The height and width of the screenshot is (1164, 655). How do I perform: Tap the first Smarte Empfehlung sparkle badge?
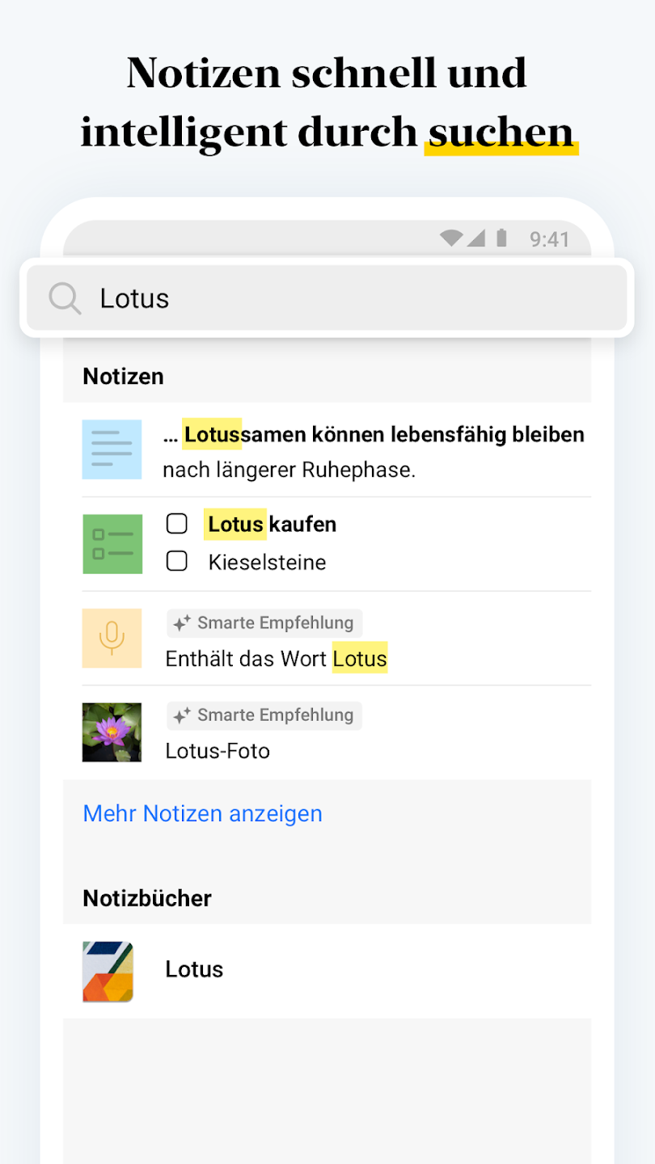point(264,623)
